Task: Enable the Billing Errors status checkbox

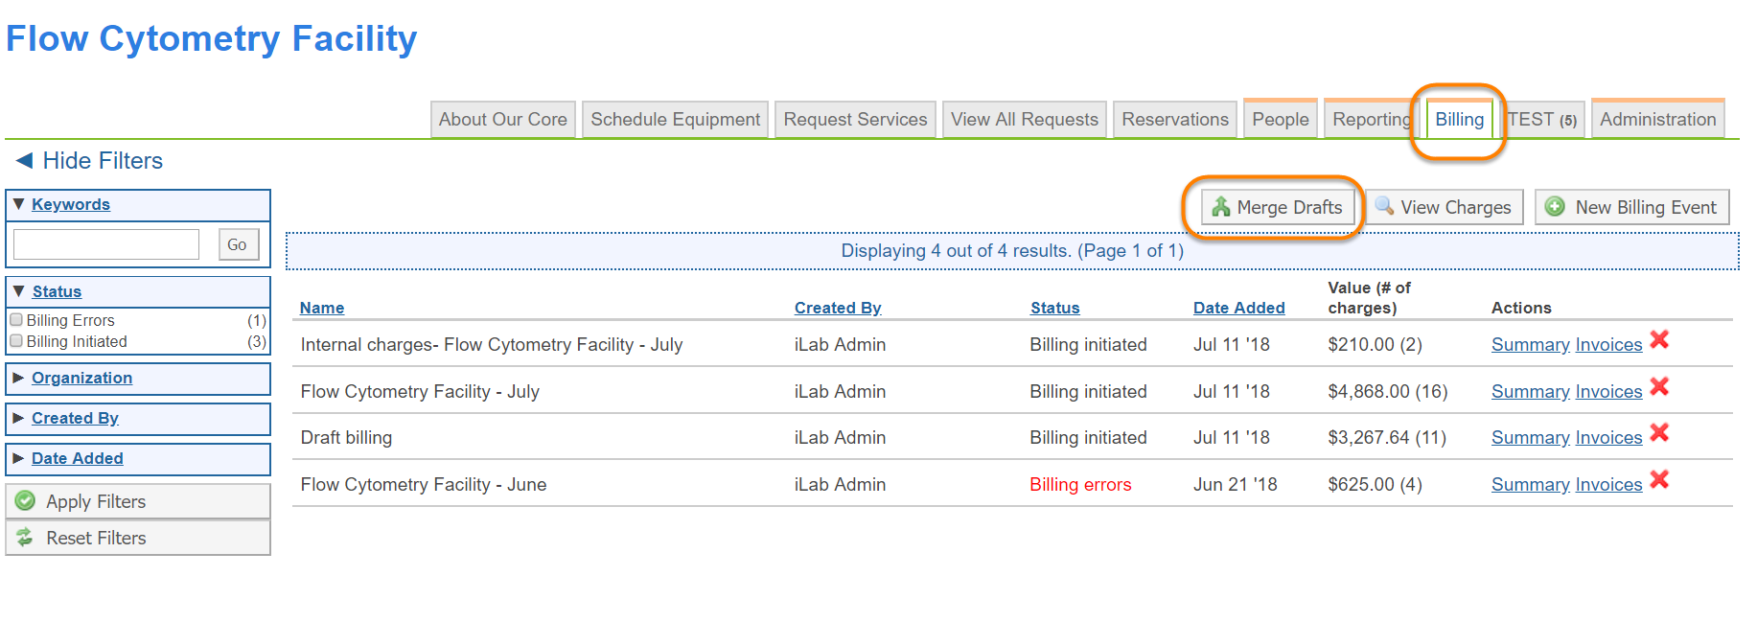Action: click(x=16, y=320)
